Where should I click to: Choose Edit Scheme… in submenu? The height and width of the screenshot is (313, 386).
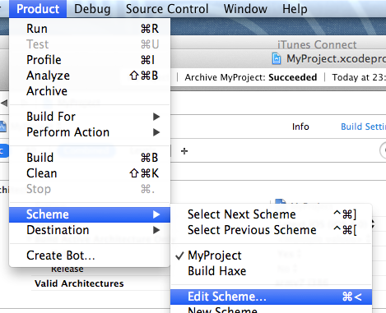point(272,297)
